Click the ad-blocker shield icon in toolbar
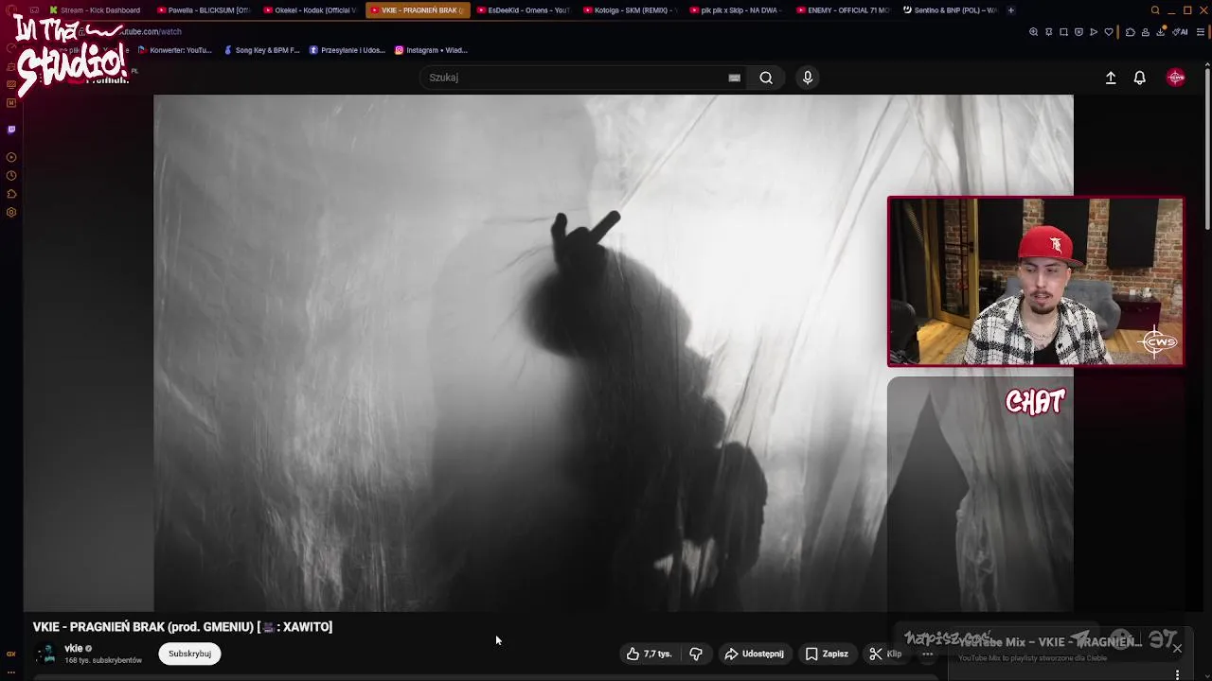Image resolution: width=1212 pixels, height=681 pixels. [1078, 32]
